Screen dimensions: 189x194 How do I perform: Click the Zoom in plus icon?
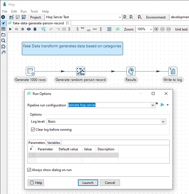[x=156, y=29]
